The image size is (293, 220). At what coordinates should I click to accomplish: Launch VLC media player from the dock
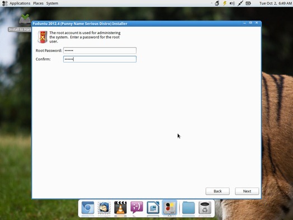(120, 208)
